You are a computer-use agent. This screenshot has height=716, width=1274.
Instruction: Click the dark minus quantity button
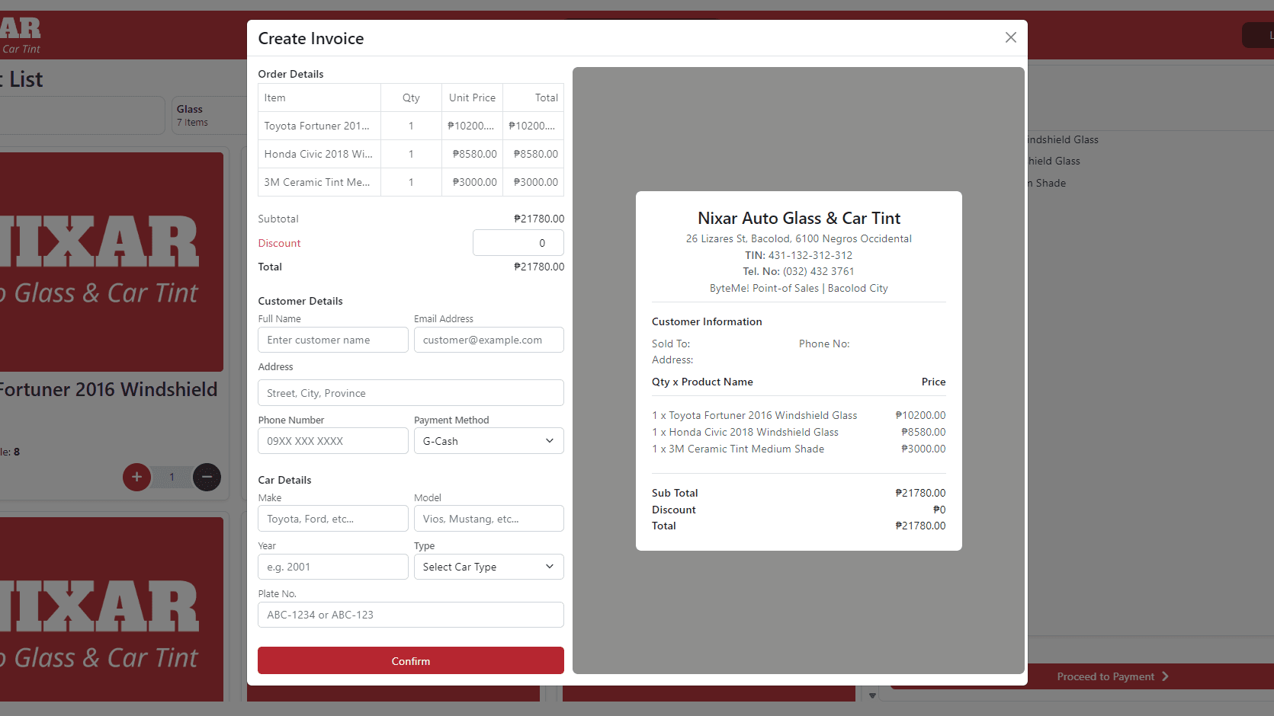(x=207, y=477)
